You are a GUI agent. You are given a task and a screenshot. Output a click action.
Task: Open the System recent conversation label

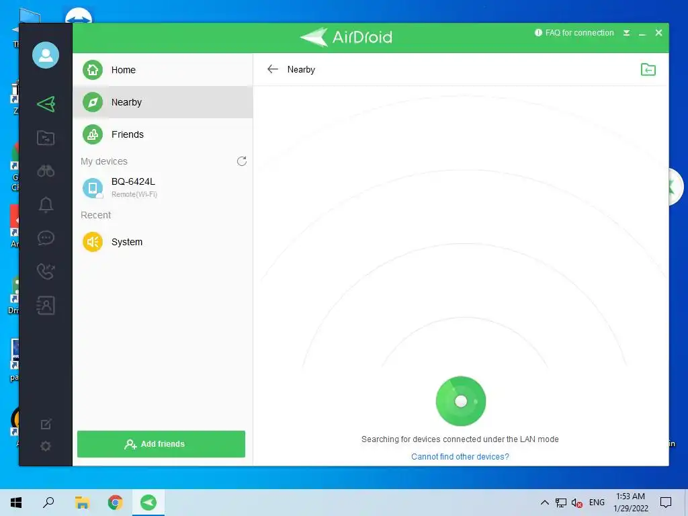[127, 242]
